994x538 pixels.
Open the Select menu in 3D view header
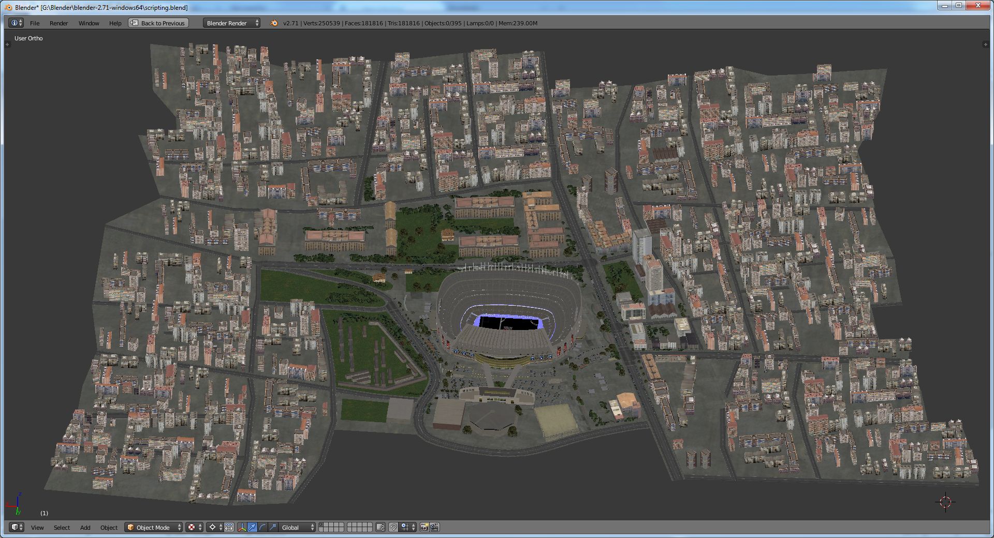point(62,527)
